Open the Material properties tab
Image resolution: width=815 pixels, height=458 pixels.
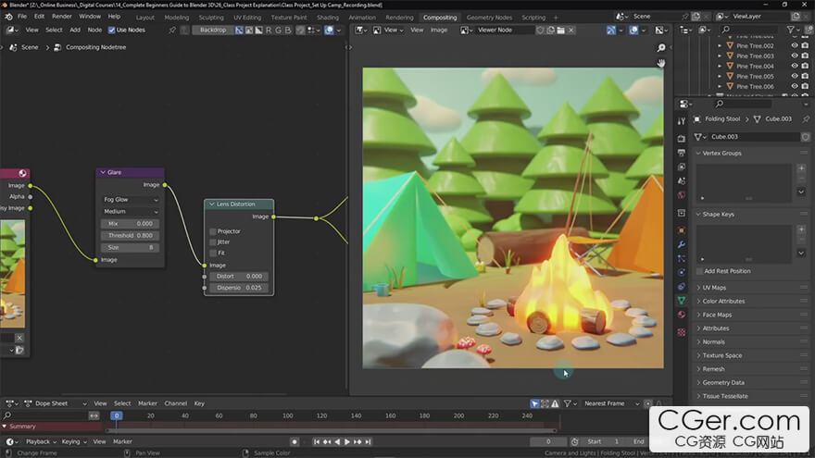pyautogui.click(x=682, y=315)
